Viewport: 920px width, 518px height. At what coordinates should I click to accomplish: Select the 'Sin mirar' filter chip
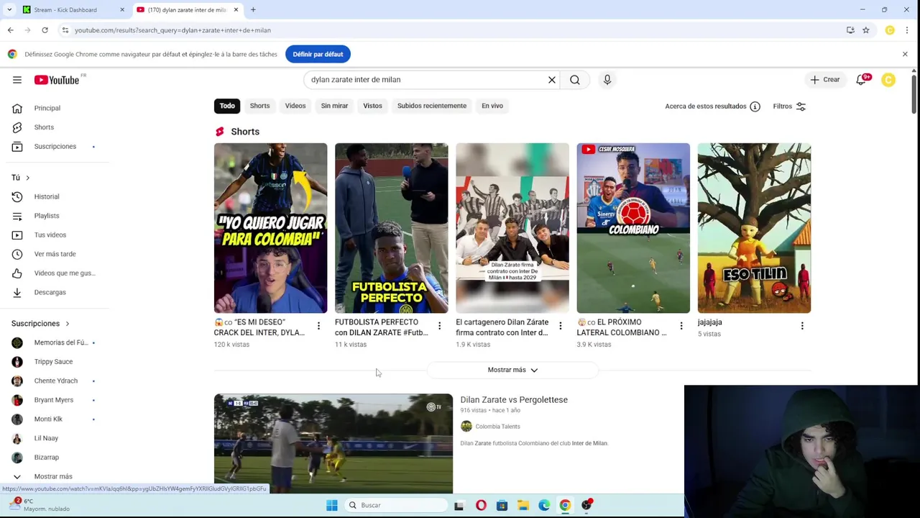click(x=334, y=106)
